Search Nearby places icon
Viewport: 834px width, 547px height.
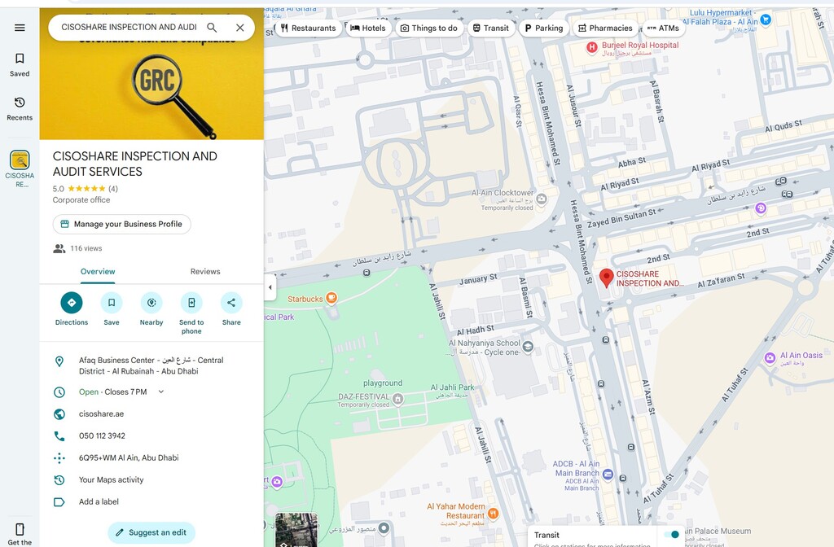pos(151,303)
